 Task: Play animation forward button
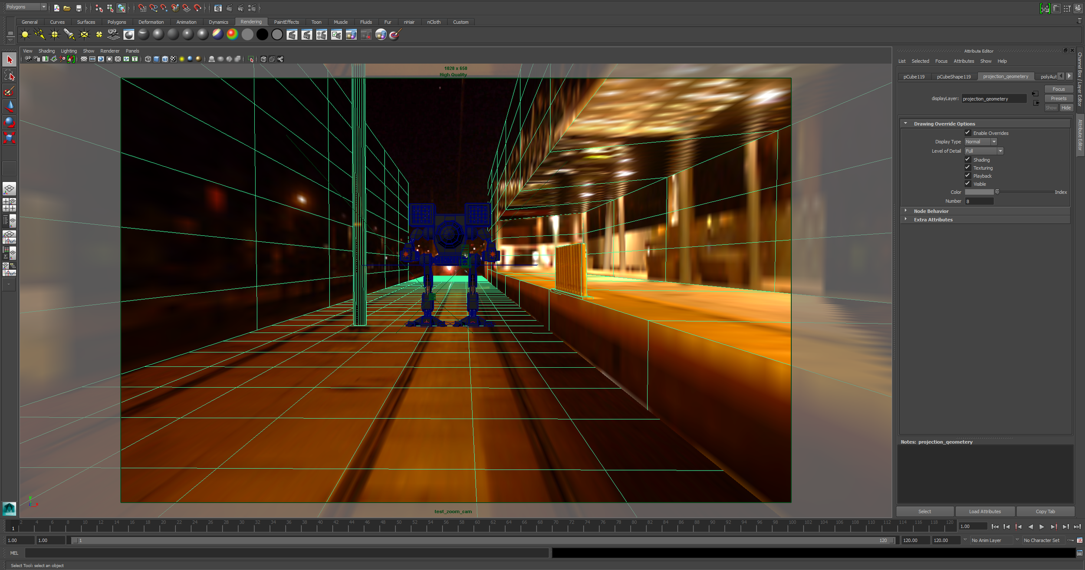1042,527
